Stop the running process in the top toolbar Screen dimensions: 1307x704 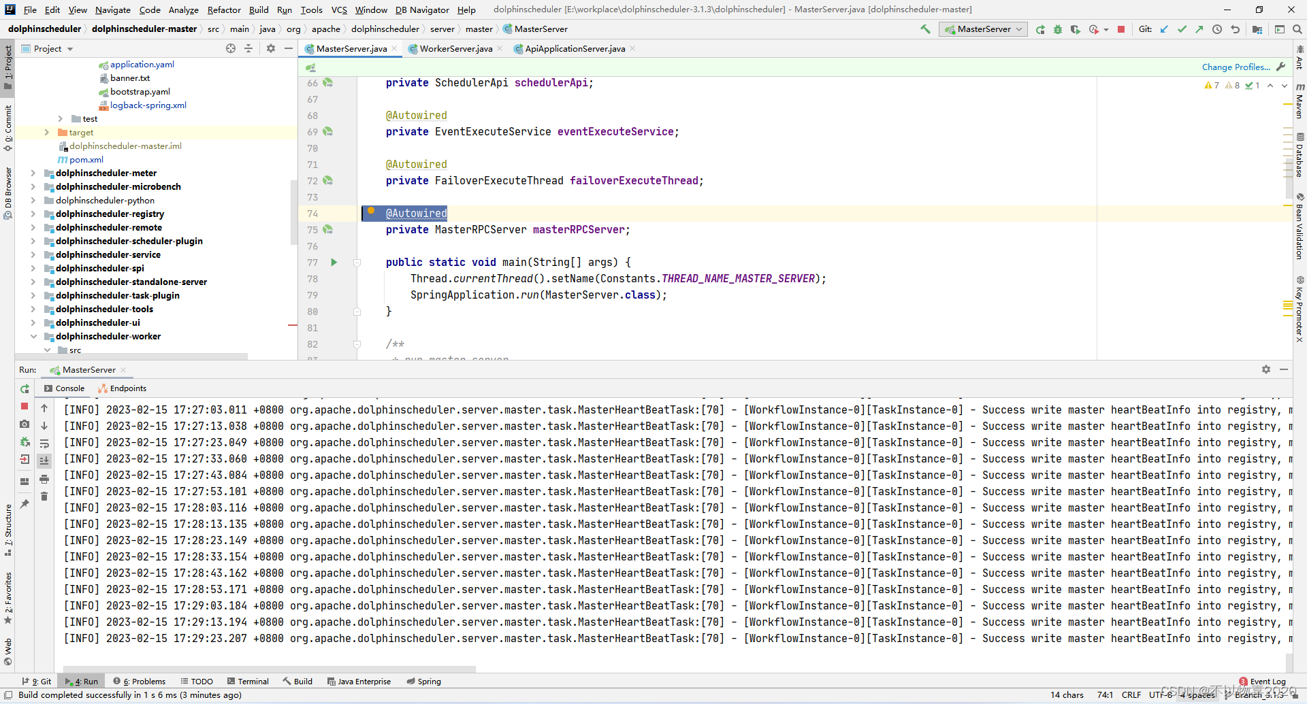click(1121, 29)
